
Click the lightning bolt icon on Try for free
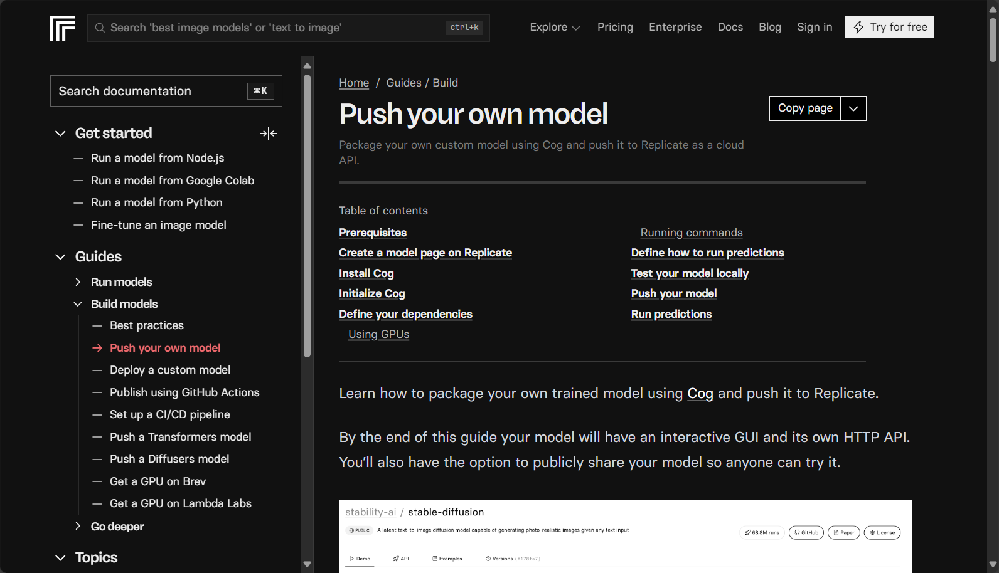tap(858, 27)
